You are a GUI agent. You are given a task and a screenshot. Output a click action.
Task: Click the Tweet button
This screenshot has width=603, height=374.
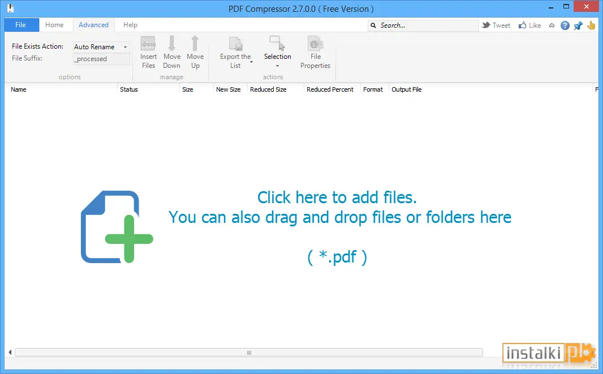[496, 25]
